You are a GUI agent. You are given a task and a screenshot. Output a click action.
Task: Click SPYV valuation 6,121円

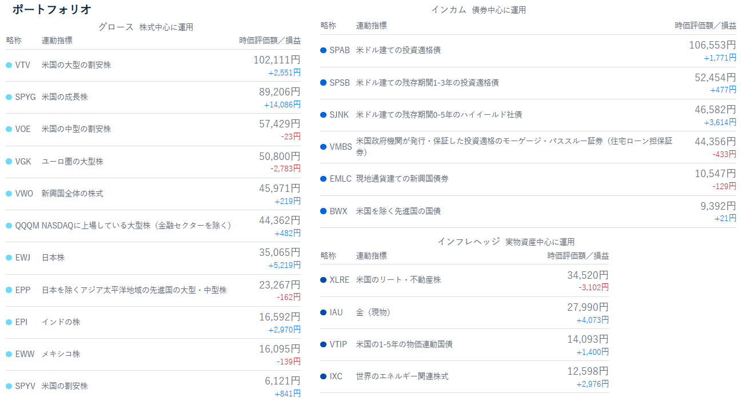(x=282, y=381)
